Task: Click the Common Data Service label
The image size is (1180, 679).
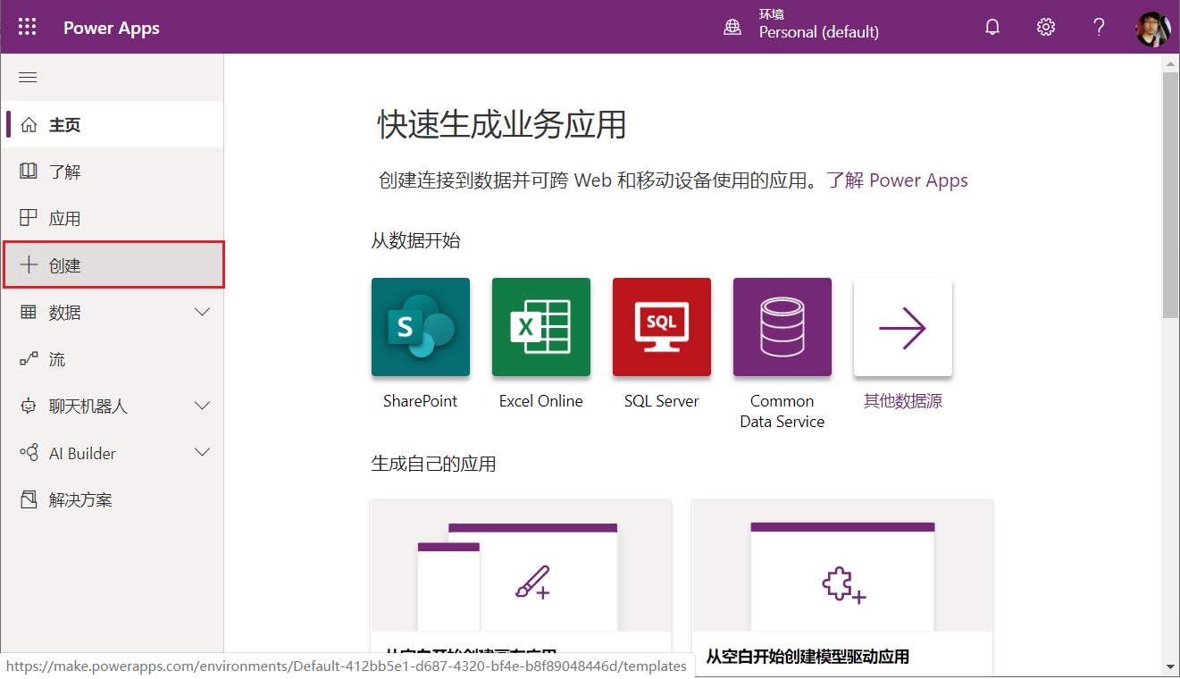Action: [x=782, y=411]
